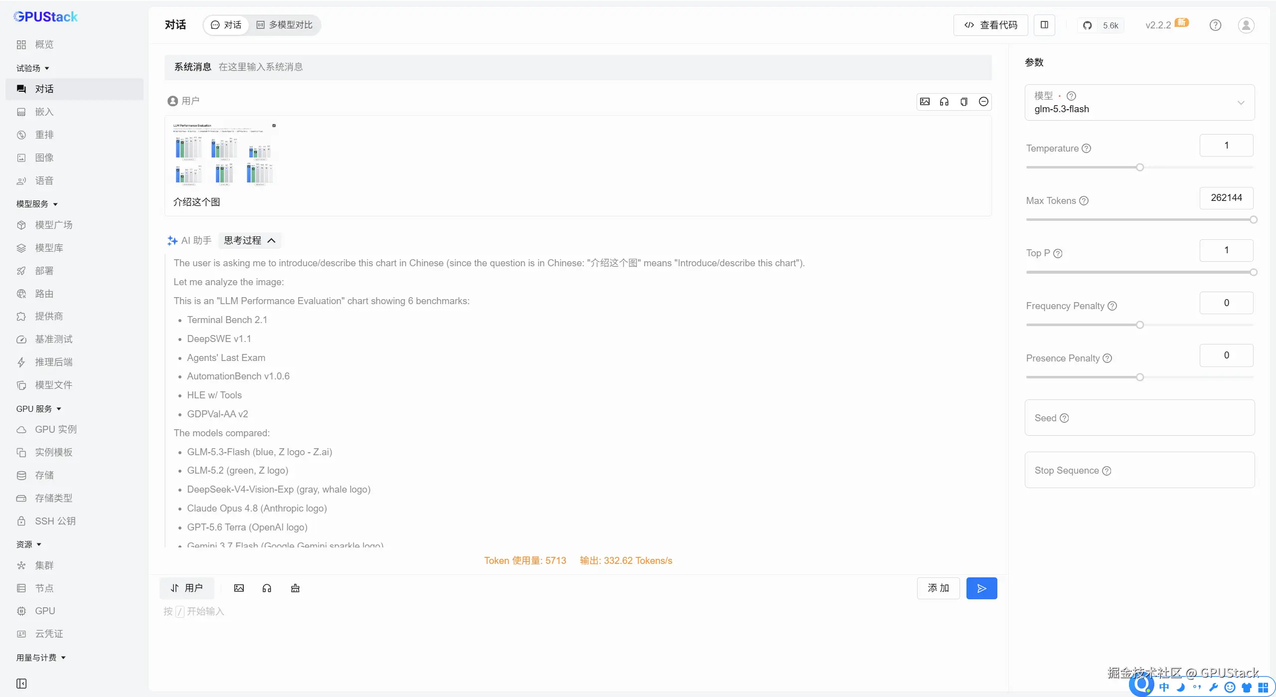
Task: Show the Max Tokens help tooltip icon
Action: pyautogui.click(x=1084, y=201)
